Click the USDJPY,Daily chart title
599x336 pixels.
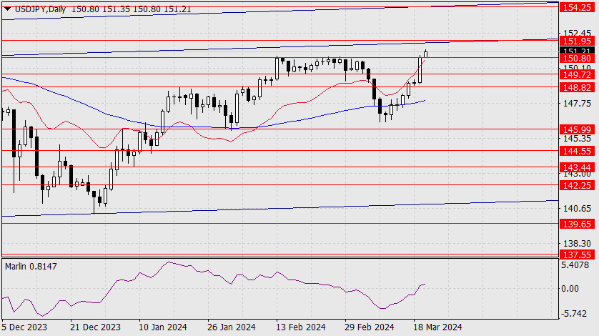(x=40, y=9)
